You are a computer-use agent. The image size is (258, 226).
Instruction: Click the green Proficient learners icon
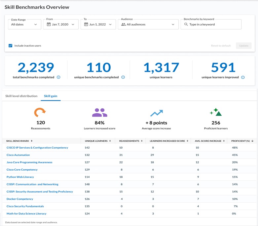[x=216, y=112]
